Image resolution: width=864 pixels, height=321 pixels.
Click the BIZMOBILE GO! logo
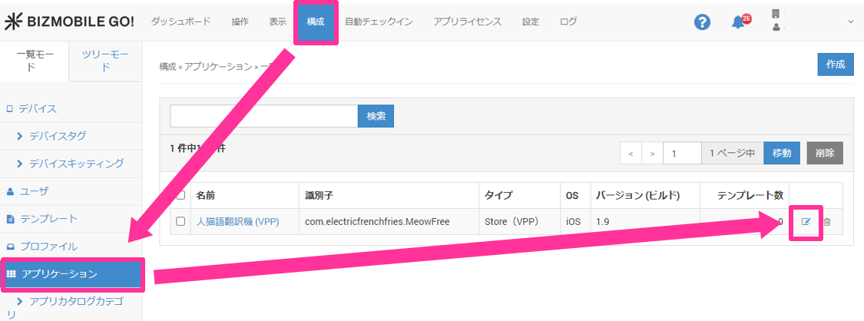[70, 22]
